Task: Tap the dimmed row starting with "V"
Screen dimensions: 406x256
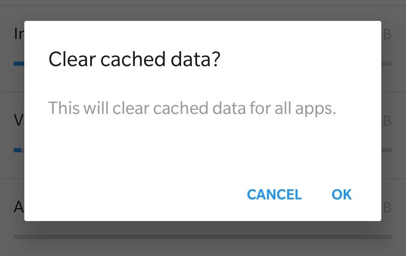Action: pyautogui.click(x=18, y=121)
